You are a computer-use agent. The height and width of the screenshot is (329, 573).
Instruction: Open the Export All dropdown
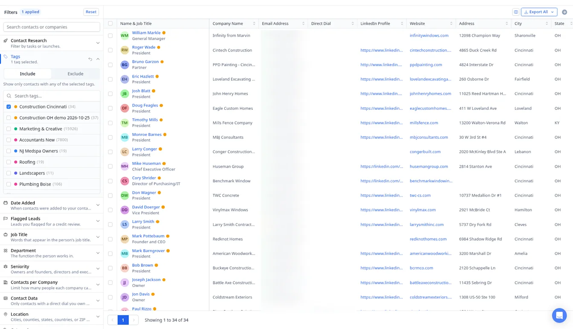(x=539, y=12)
